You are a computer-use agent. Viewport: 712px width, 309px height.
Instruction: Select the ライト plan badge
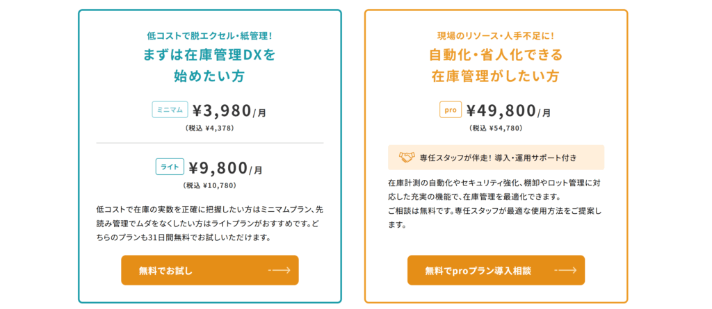click(170, 166)
